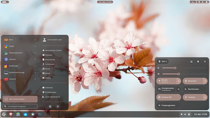Open Hilfsprogramme category submenu

(x=20, y=53)
